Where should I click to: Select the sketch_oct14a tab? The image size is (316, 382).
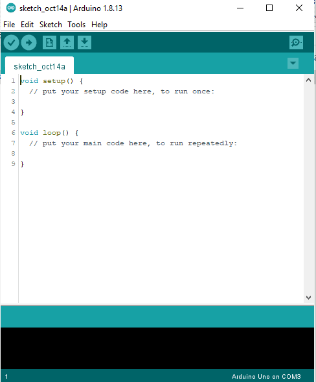click(39, 66)
